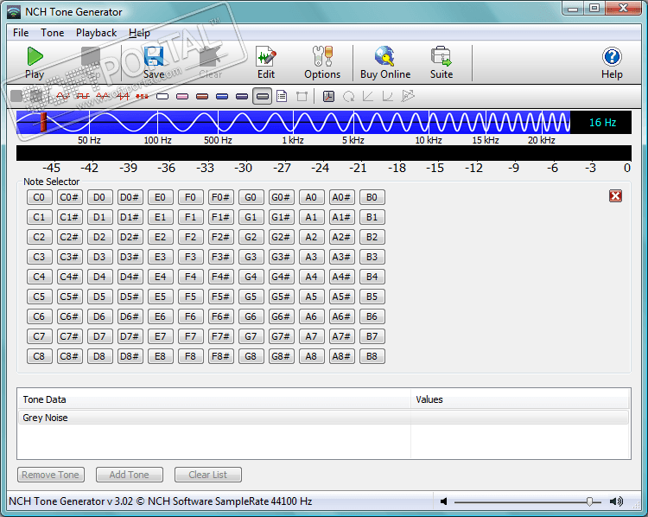Click the last sweep icon in small toolbar
The image size is (648, 517).
[408, 96]
